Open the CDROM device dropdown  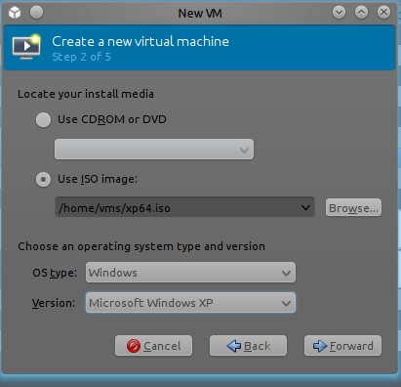(x=154, y=150)
